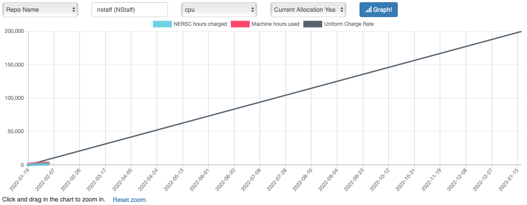Expand the Current Allocation Year dropdown
Image resolution: width=527 pixels, height=205 pixels.
pyautogui.click(x=308, y=10)
